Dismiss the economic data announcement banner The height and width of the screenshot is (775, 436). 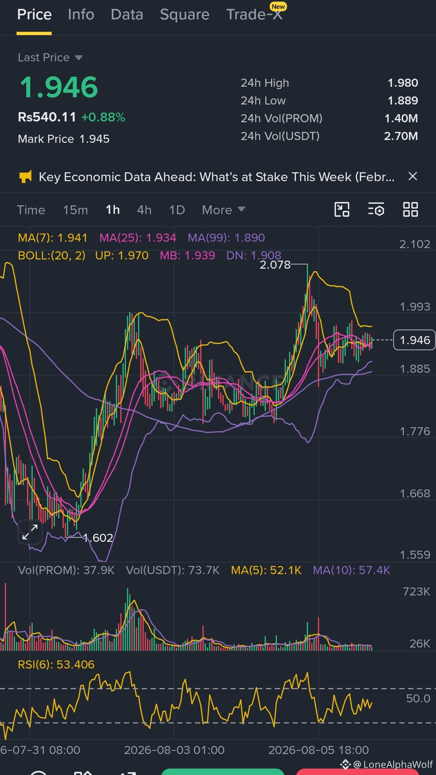pos(413,176)
